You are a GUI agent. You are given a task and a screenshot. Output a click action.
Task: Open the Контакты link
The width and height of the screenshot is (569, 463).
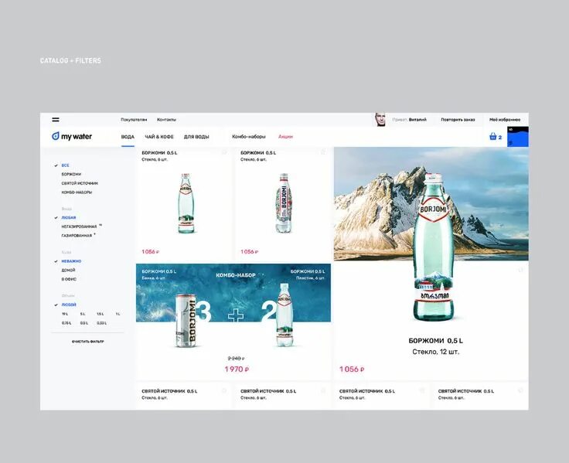pyautogui.click(x=166, y=119)
